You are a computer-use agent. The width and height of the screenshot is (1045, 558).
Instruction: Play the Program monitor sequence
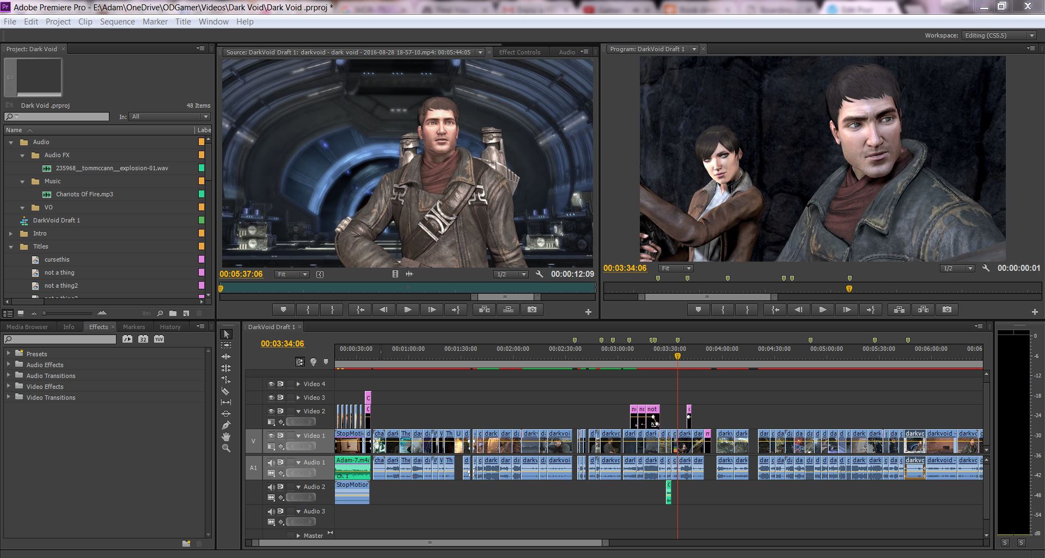pyautogui.click(x=822, y=309)
